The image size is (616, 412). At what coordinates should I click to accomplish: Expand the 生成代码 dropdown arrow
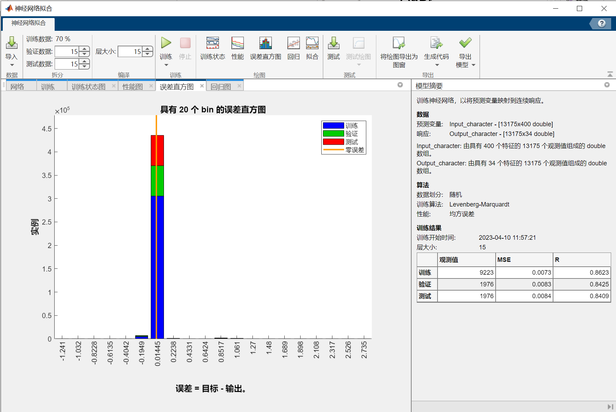pyautogui.click(x=437, y=65)
